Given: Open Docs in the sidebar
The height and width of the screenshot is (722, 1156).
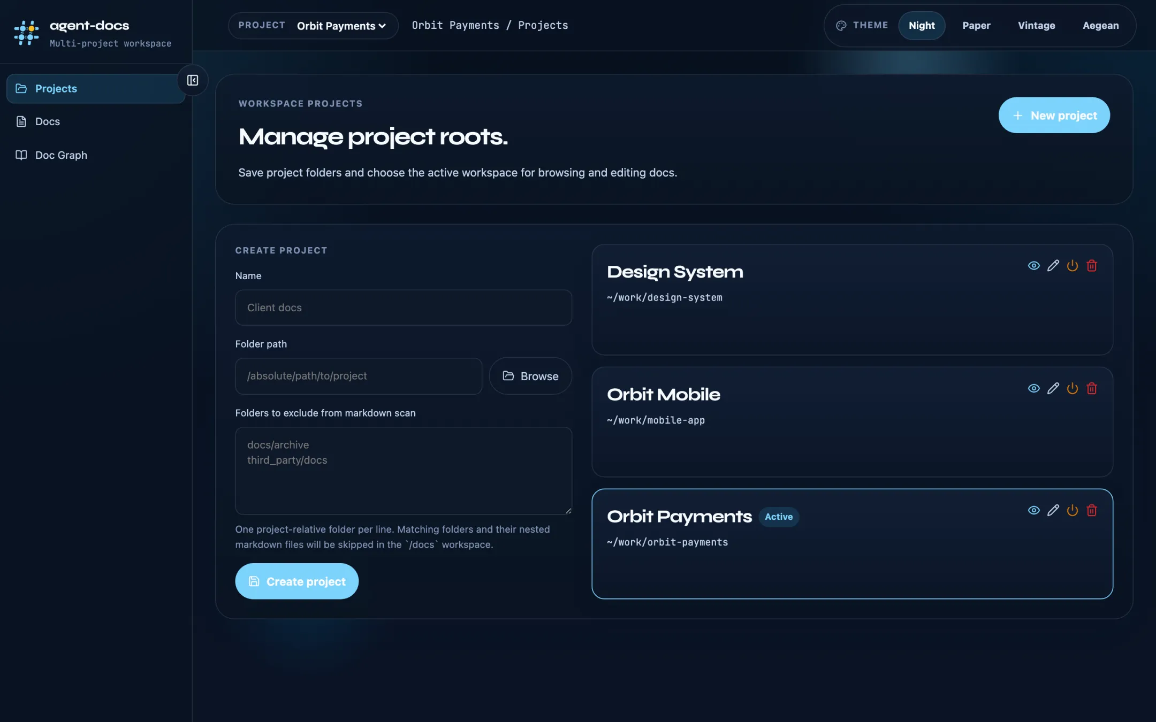Looking at the screenshot, I should click(x=96, y=121).
